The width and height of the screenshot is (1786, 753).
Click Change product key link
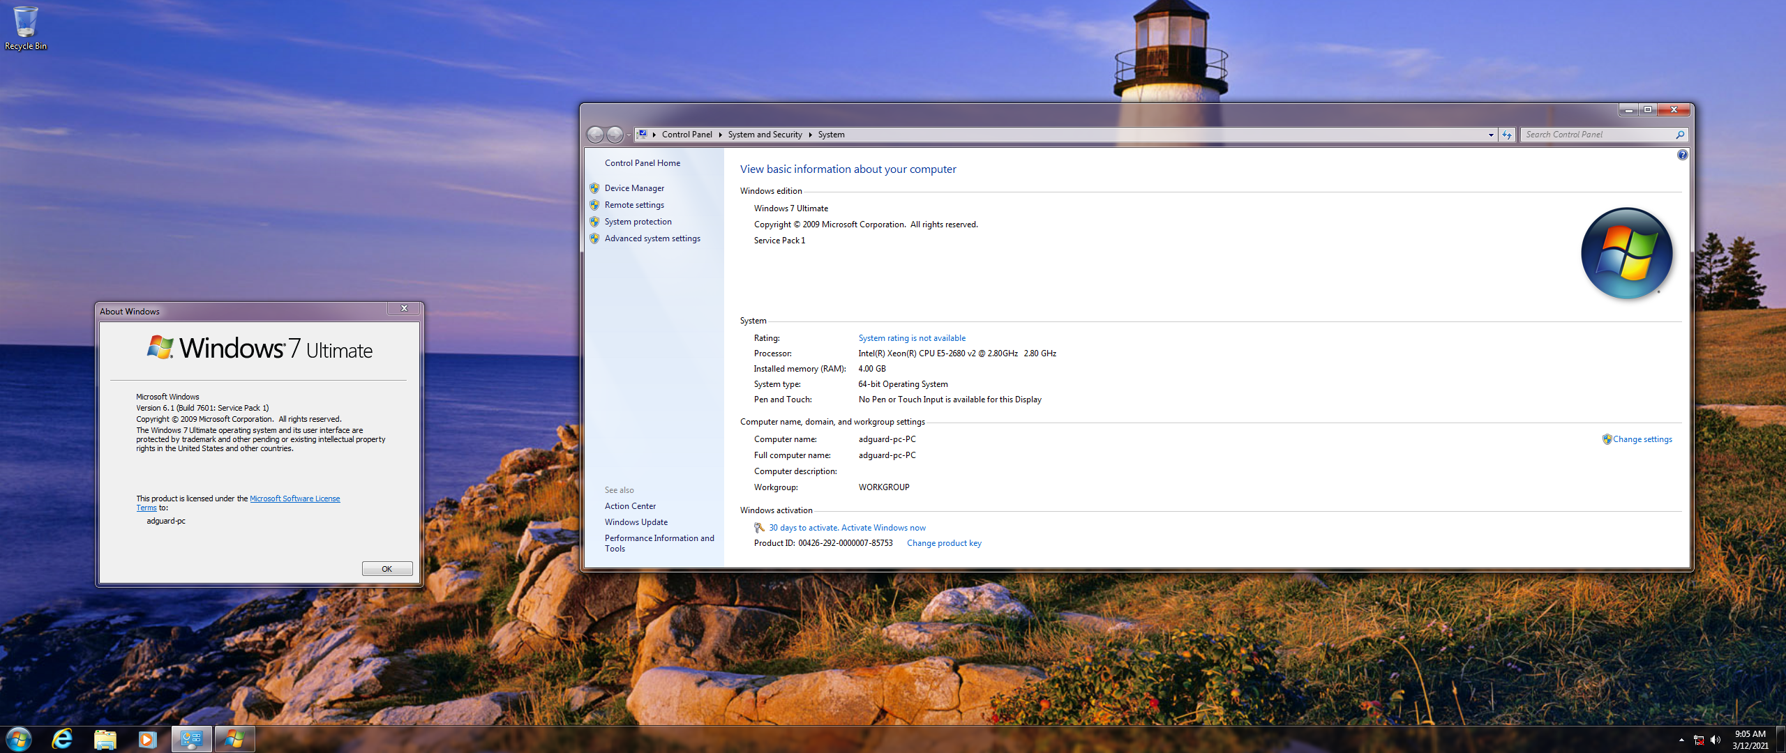point(944,543)
